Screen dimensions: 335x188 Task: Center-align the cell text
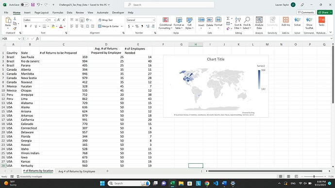77,26
